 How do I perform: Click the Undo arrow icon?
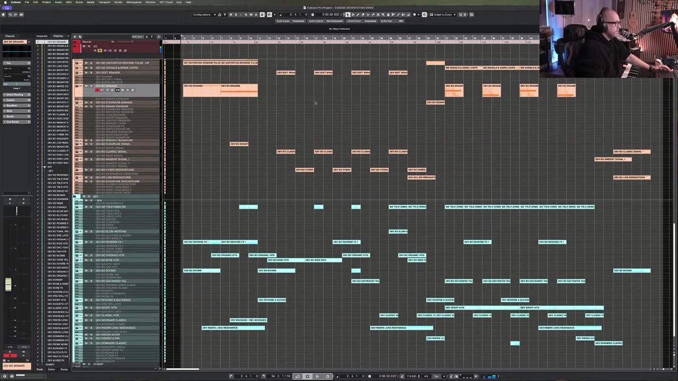[9, 14]
